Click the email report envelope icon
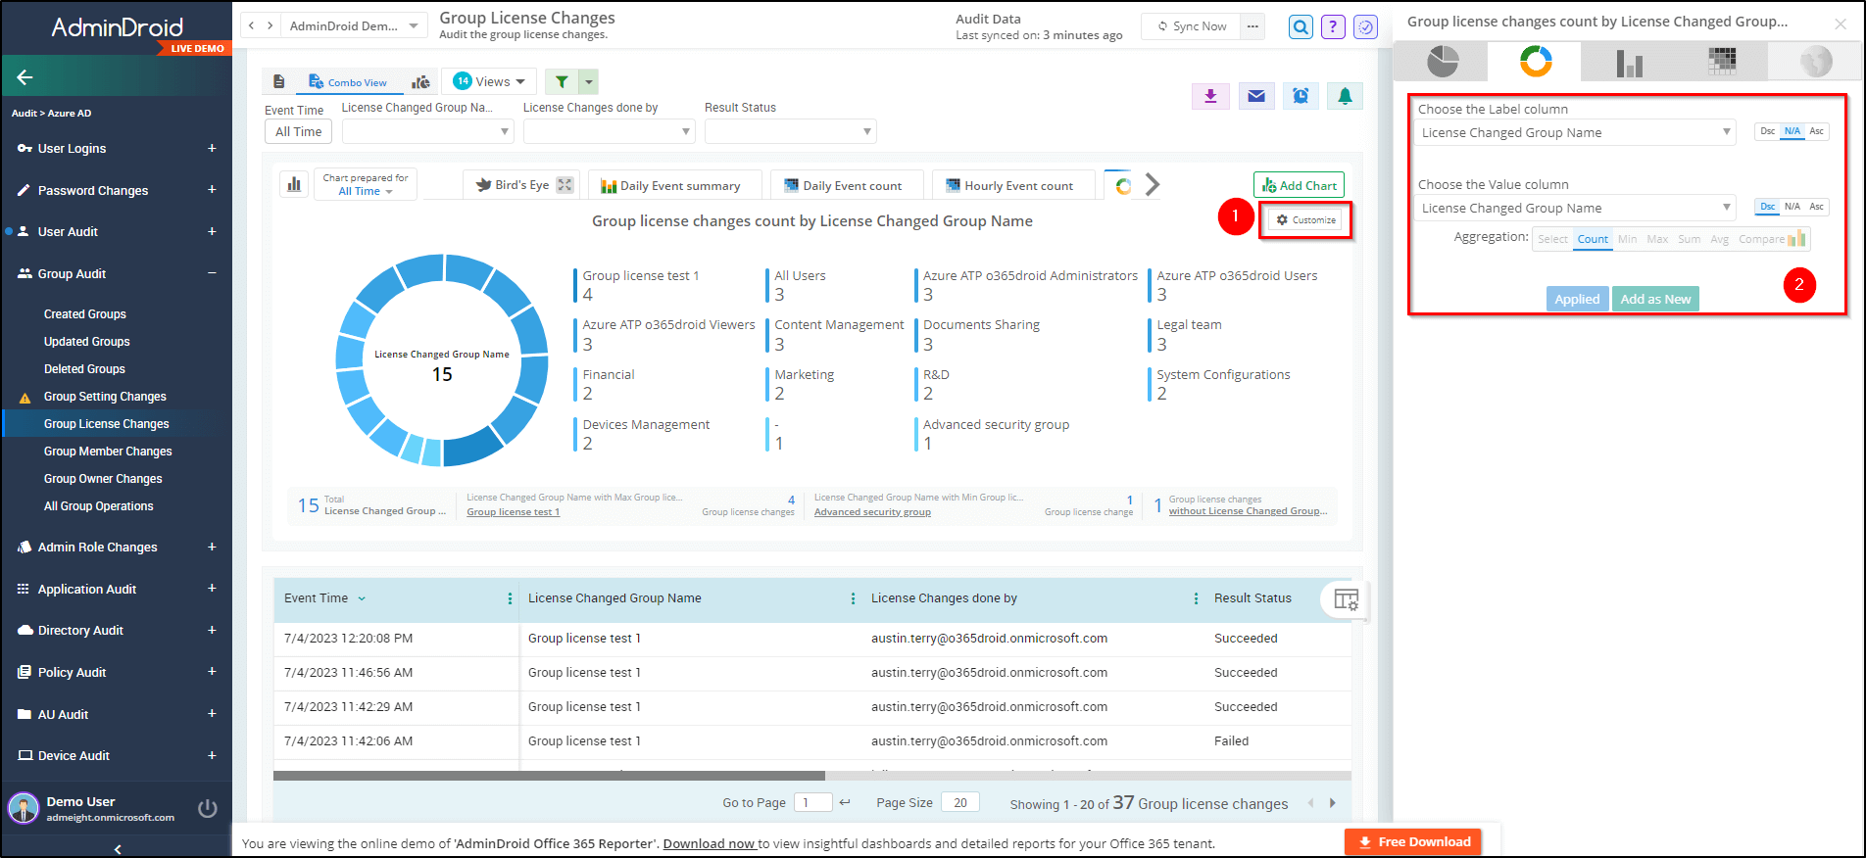1866x858 pixels. coord(1255,96)
